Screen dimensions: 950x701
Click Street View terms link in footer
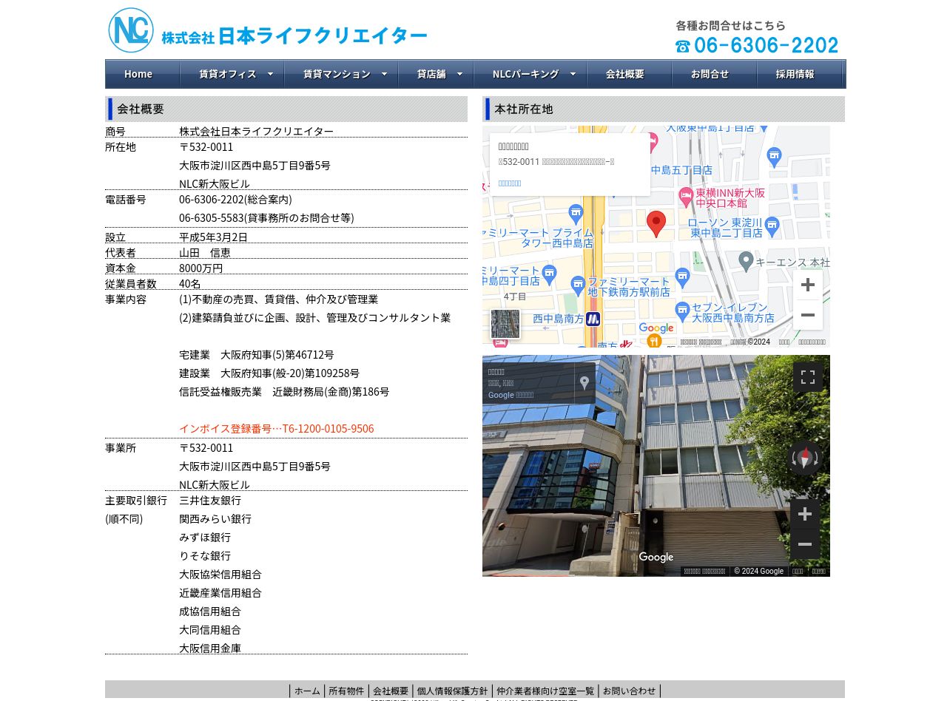[x=798, y=571]
